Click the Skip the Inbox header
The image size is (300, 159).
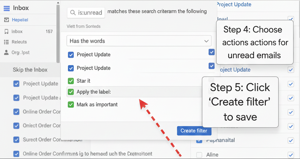pyautogui.click(x=30, y=70)
